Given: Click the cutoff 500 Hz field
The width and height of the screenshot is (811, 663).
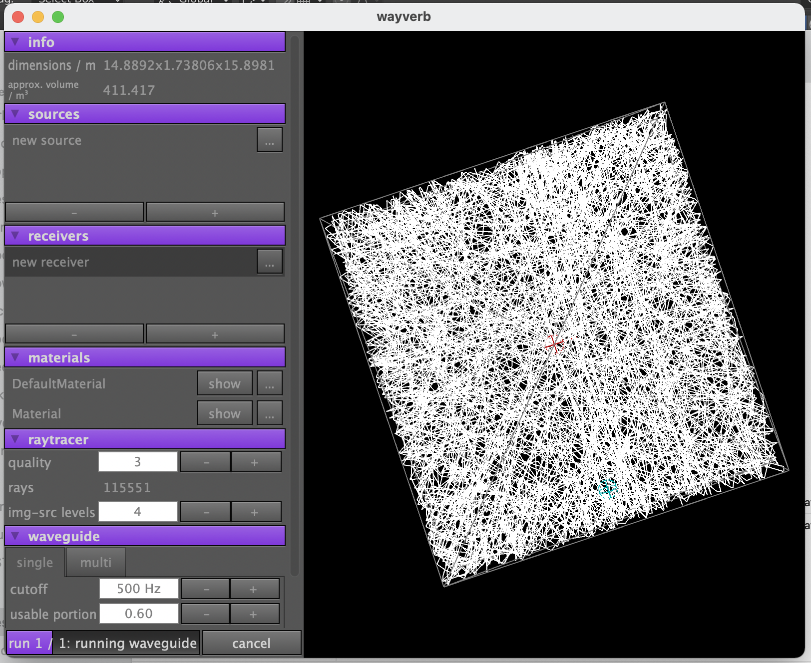Looking at the screenshot, I should coord(139,589).
